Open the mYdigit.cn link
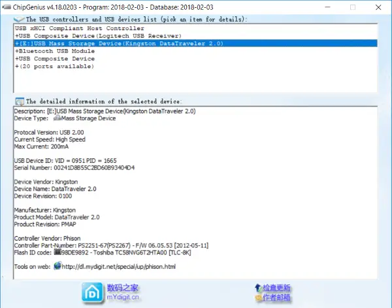The height and width of the screenshot is (308, 392). (123, 298)
